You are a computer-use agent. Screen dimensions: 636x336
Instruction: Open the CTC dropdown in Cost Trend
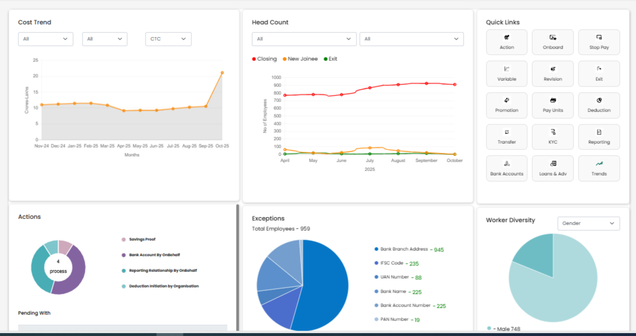click(168, 39)
